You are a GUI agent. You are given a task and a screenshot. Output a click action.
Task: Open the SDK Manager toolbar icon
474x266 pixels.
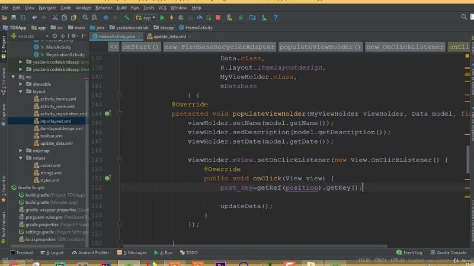[x=264, y=18]
